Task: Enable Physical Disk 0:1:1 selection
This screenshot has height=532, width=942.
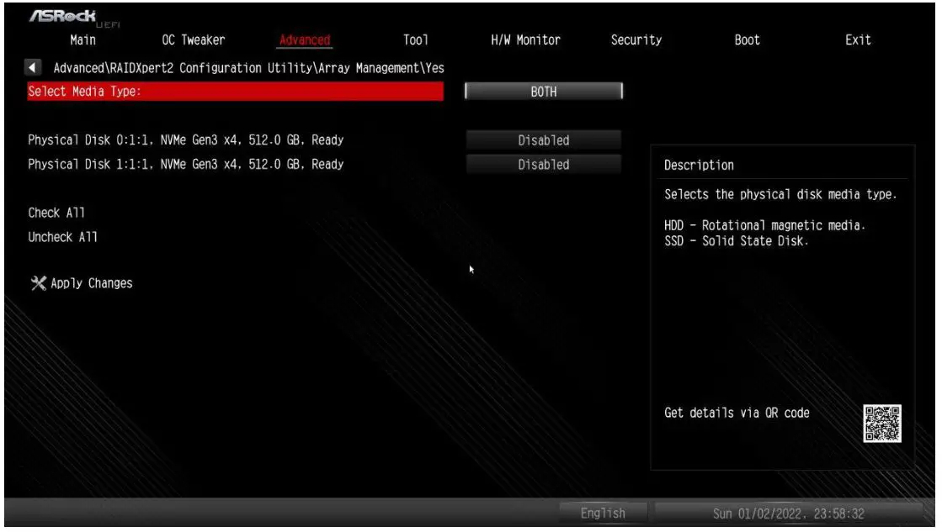Action: tap(543, 140)
